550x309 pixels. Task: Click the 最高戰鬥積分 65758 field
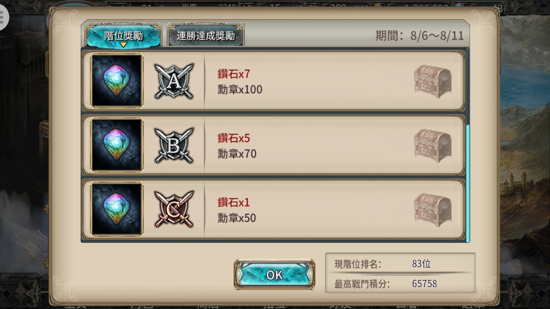coord(400,283)
